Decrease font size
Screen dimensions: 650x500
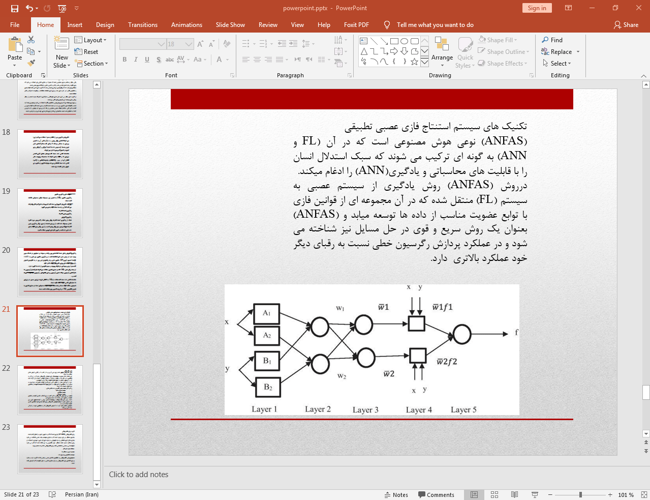pos(211,44)
